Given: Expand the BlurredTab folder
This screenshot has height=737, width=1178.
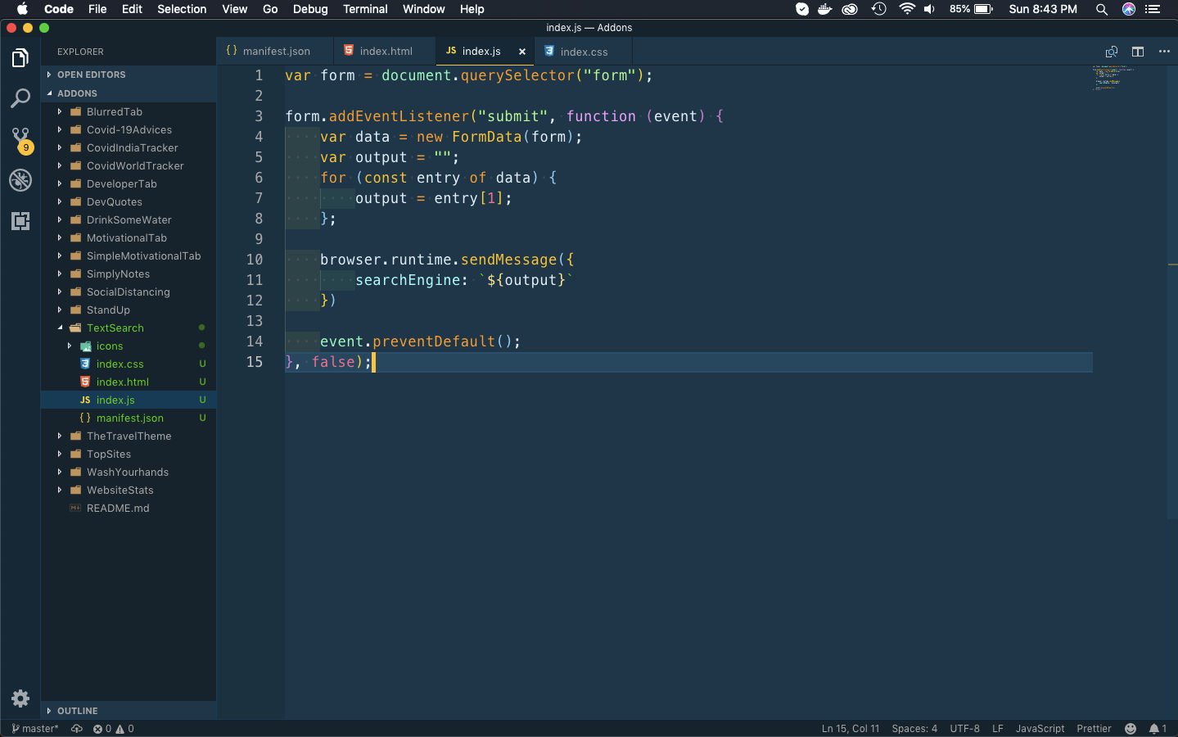Looking at the screenshot, I should (x=129, y=111).
